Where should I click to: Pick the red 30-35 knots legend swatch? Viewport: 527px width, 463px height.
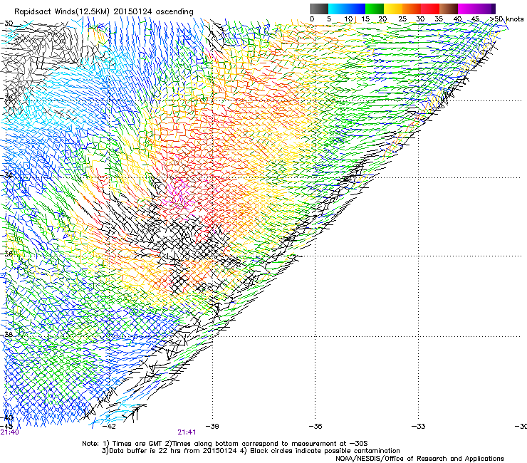[x=430, y=9]
